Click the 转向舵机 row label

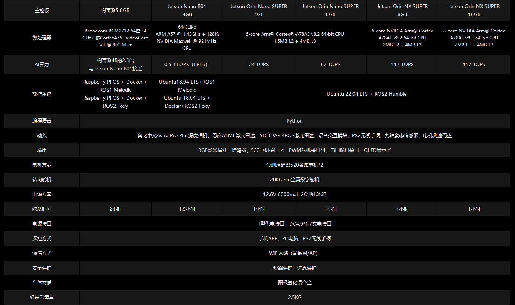(x=42, y=180)
